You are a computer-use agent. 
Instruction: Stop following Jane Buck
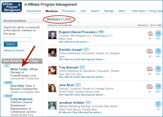[x=82, y=95]
